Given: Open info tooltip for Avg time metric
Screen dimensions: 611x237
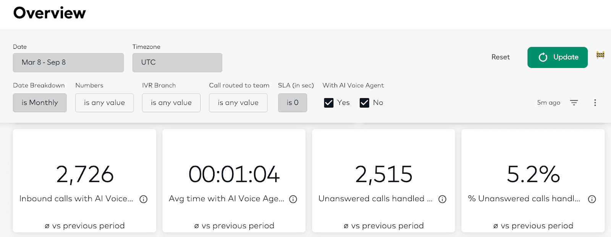Looking at the screenshot, I should tap(293, 199).
